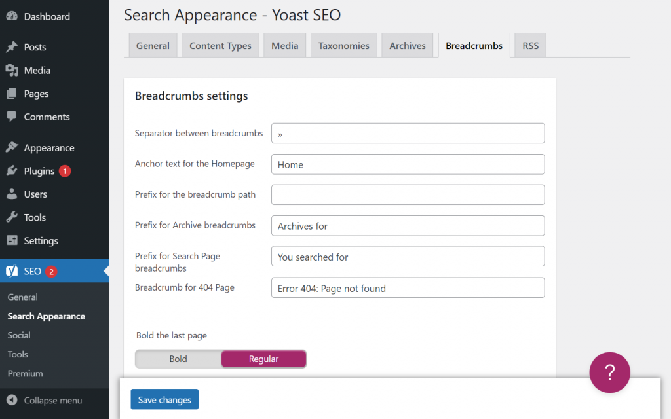Click the Appearance paintbrush icon
Viewport: 671px width, 419px height.
12,148
